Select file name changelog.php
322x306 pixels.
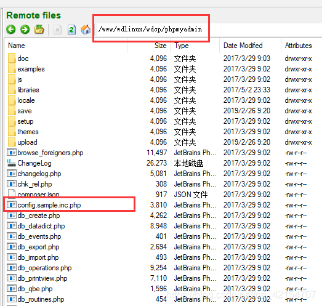click(39, 174)
